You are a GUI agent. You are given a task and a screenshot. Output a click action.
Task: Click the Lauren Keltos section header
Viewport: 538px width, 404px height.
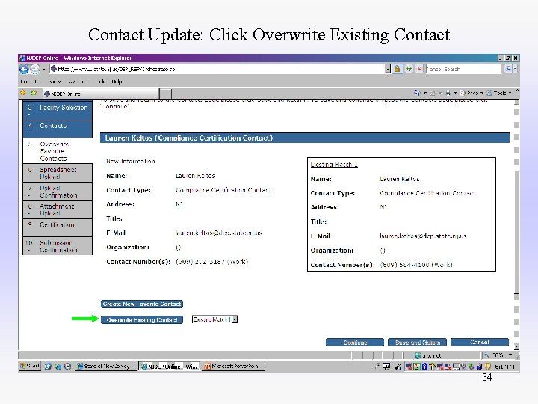click(305, 138)
